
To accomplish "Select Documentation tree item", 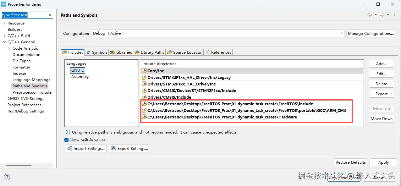I will pyautogui.click(x=26, y=55).
